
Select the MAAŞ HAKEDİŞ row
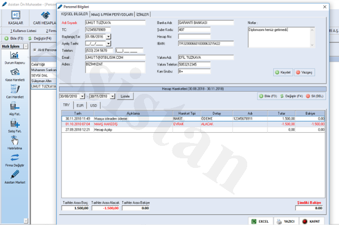point(193,124)
